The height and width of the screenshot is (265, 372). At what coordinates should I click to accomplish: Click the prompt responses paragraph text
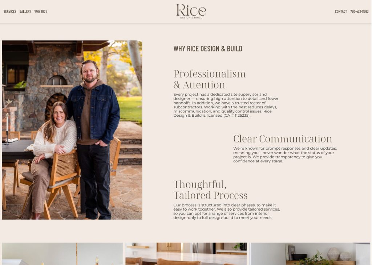coord(285,155)
